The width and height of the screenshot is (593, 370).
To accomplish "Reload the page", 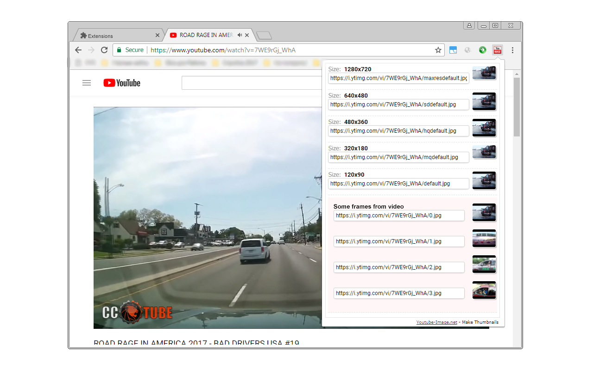I will coord(104,50).
